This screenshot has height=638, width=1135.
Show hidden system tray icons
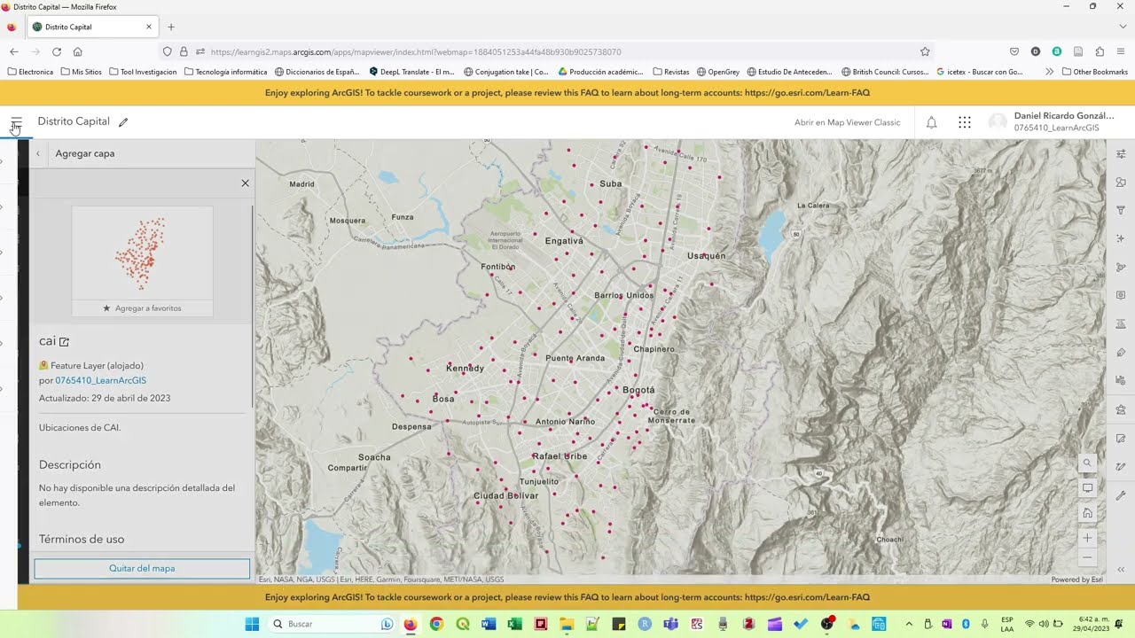point(910,624)
